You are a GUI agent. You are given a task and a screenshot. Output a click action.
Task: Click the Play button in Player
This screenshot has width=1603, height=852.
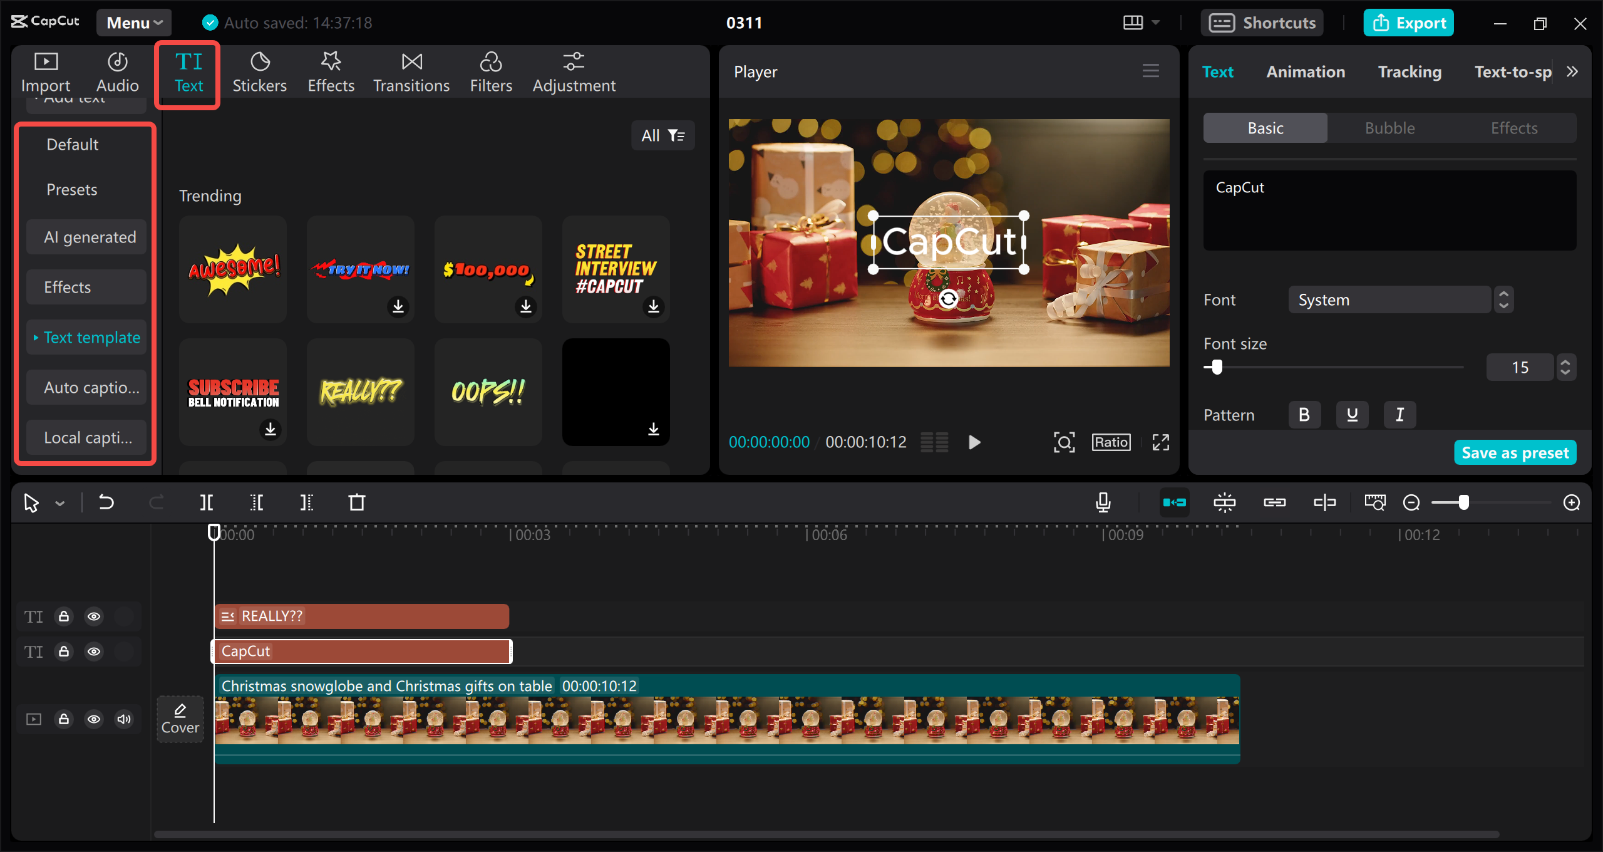[974, 442]
